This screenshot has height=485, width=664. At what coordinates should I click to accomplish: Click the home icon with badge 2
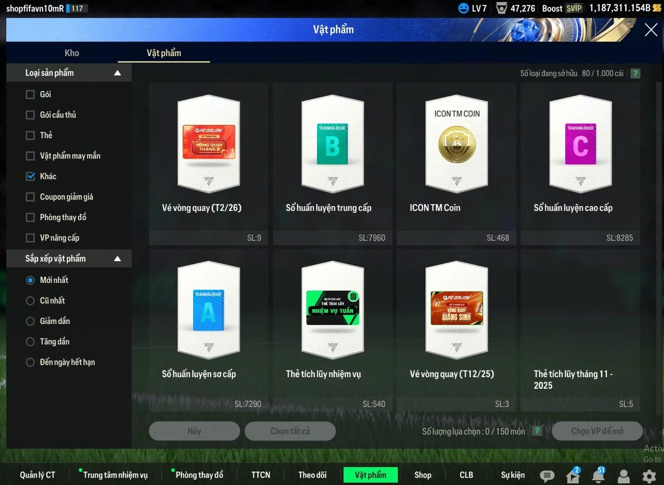(x=573, y=476)
